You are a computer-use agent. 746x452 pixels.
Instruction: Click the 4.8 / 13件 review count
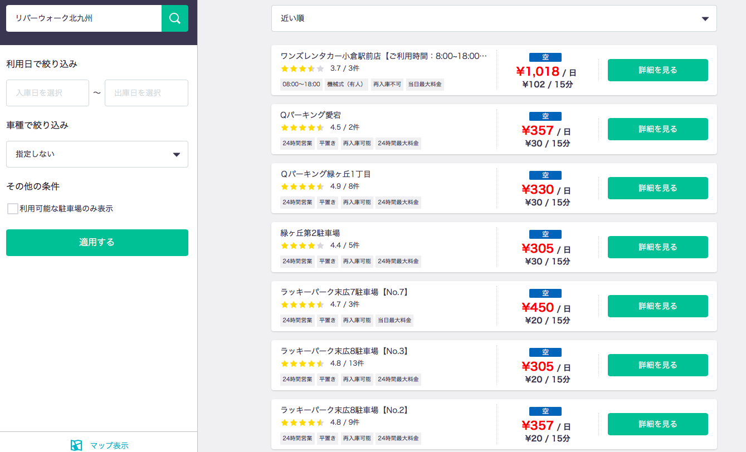(x=347, y=363)
